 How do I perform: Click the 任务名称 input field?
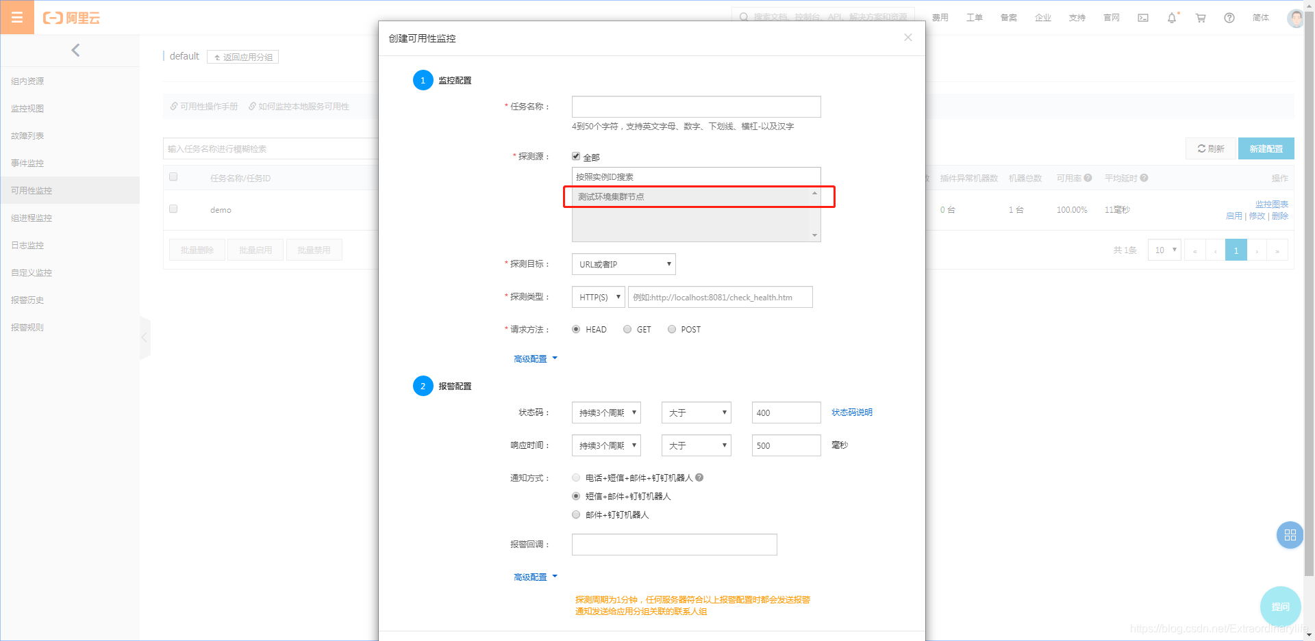pyautogui.click(x=696, y=107)
